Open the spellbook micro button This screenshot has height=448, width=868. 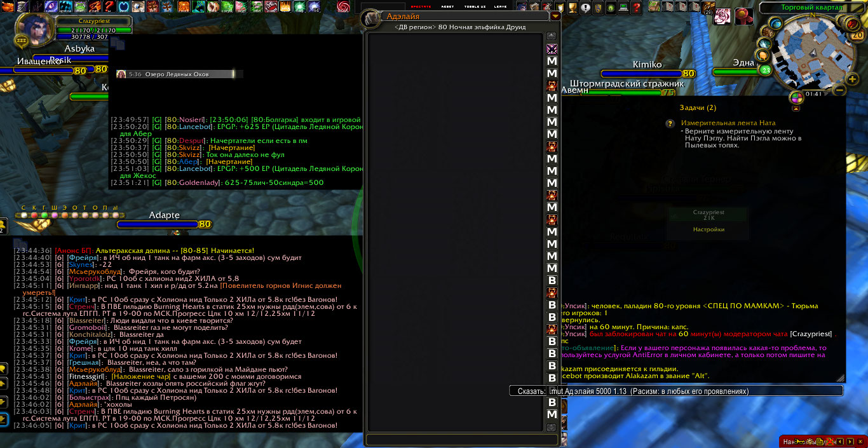534,7
